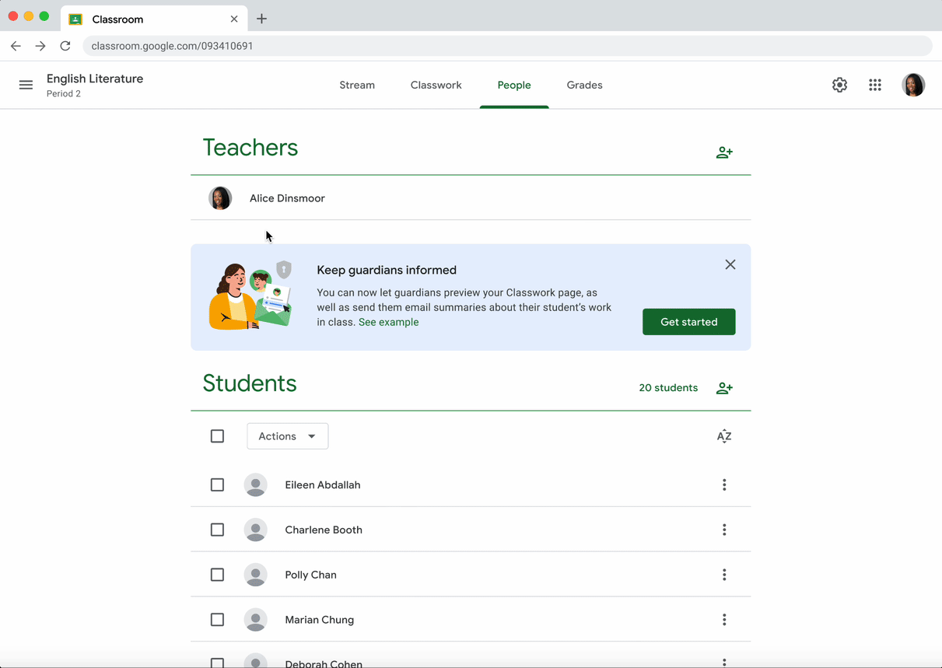942x668 pixels.
Task: Switch to the Stream tab
Action: tap(357, 85)
